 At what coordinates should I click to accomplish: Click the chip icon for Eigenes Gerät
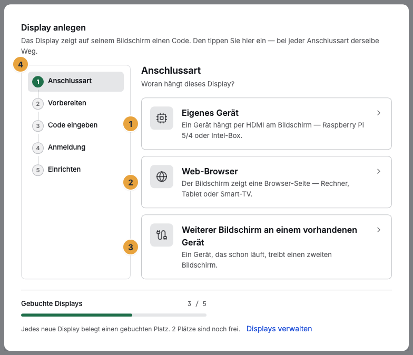coord(161,118)
